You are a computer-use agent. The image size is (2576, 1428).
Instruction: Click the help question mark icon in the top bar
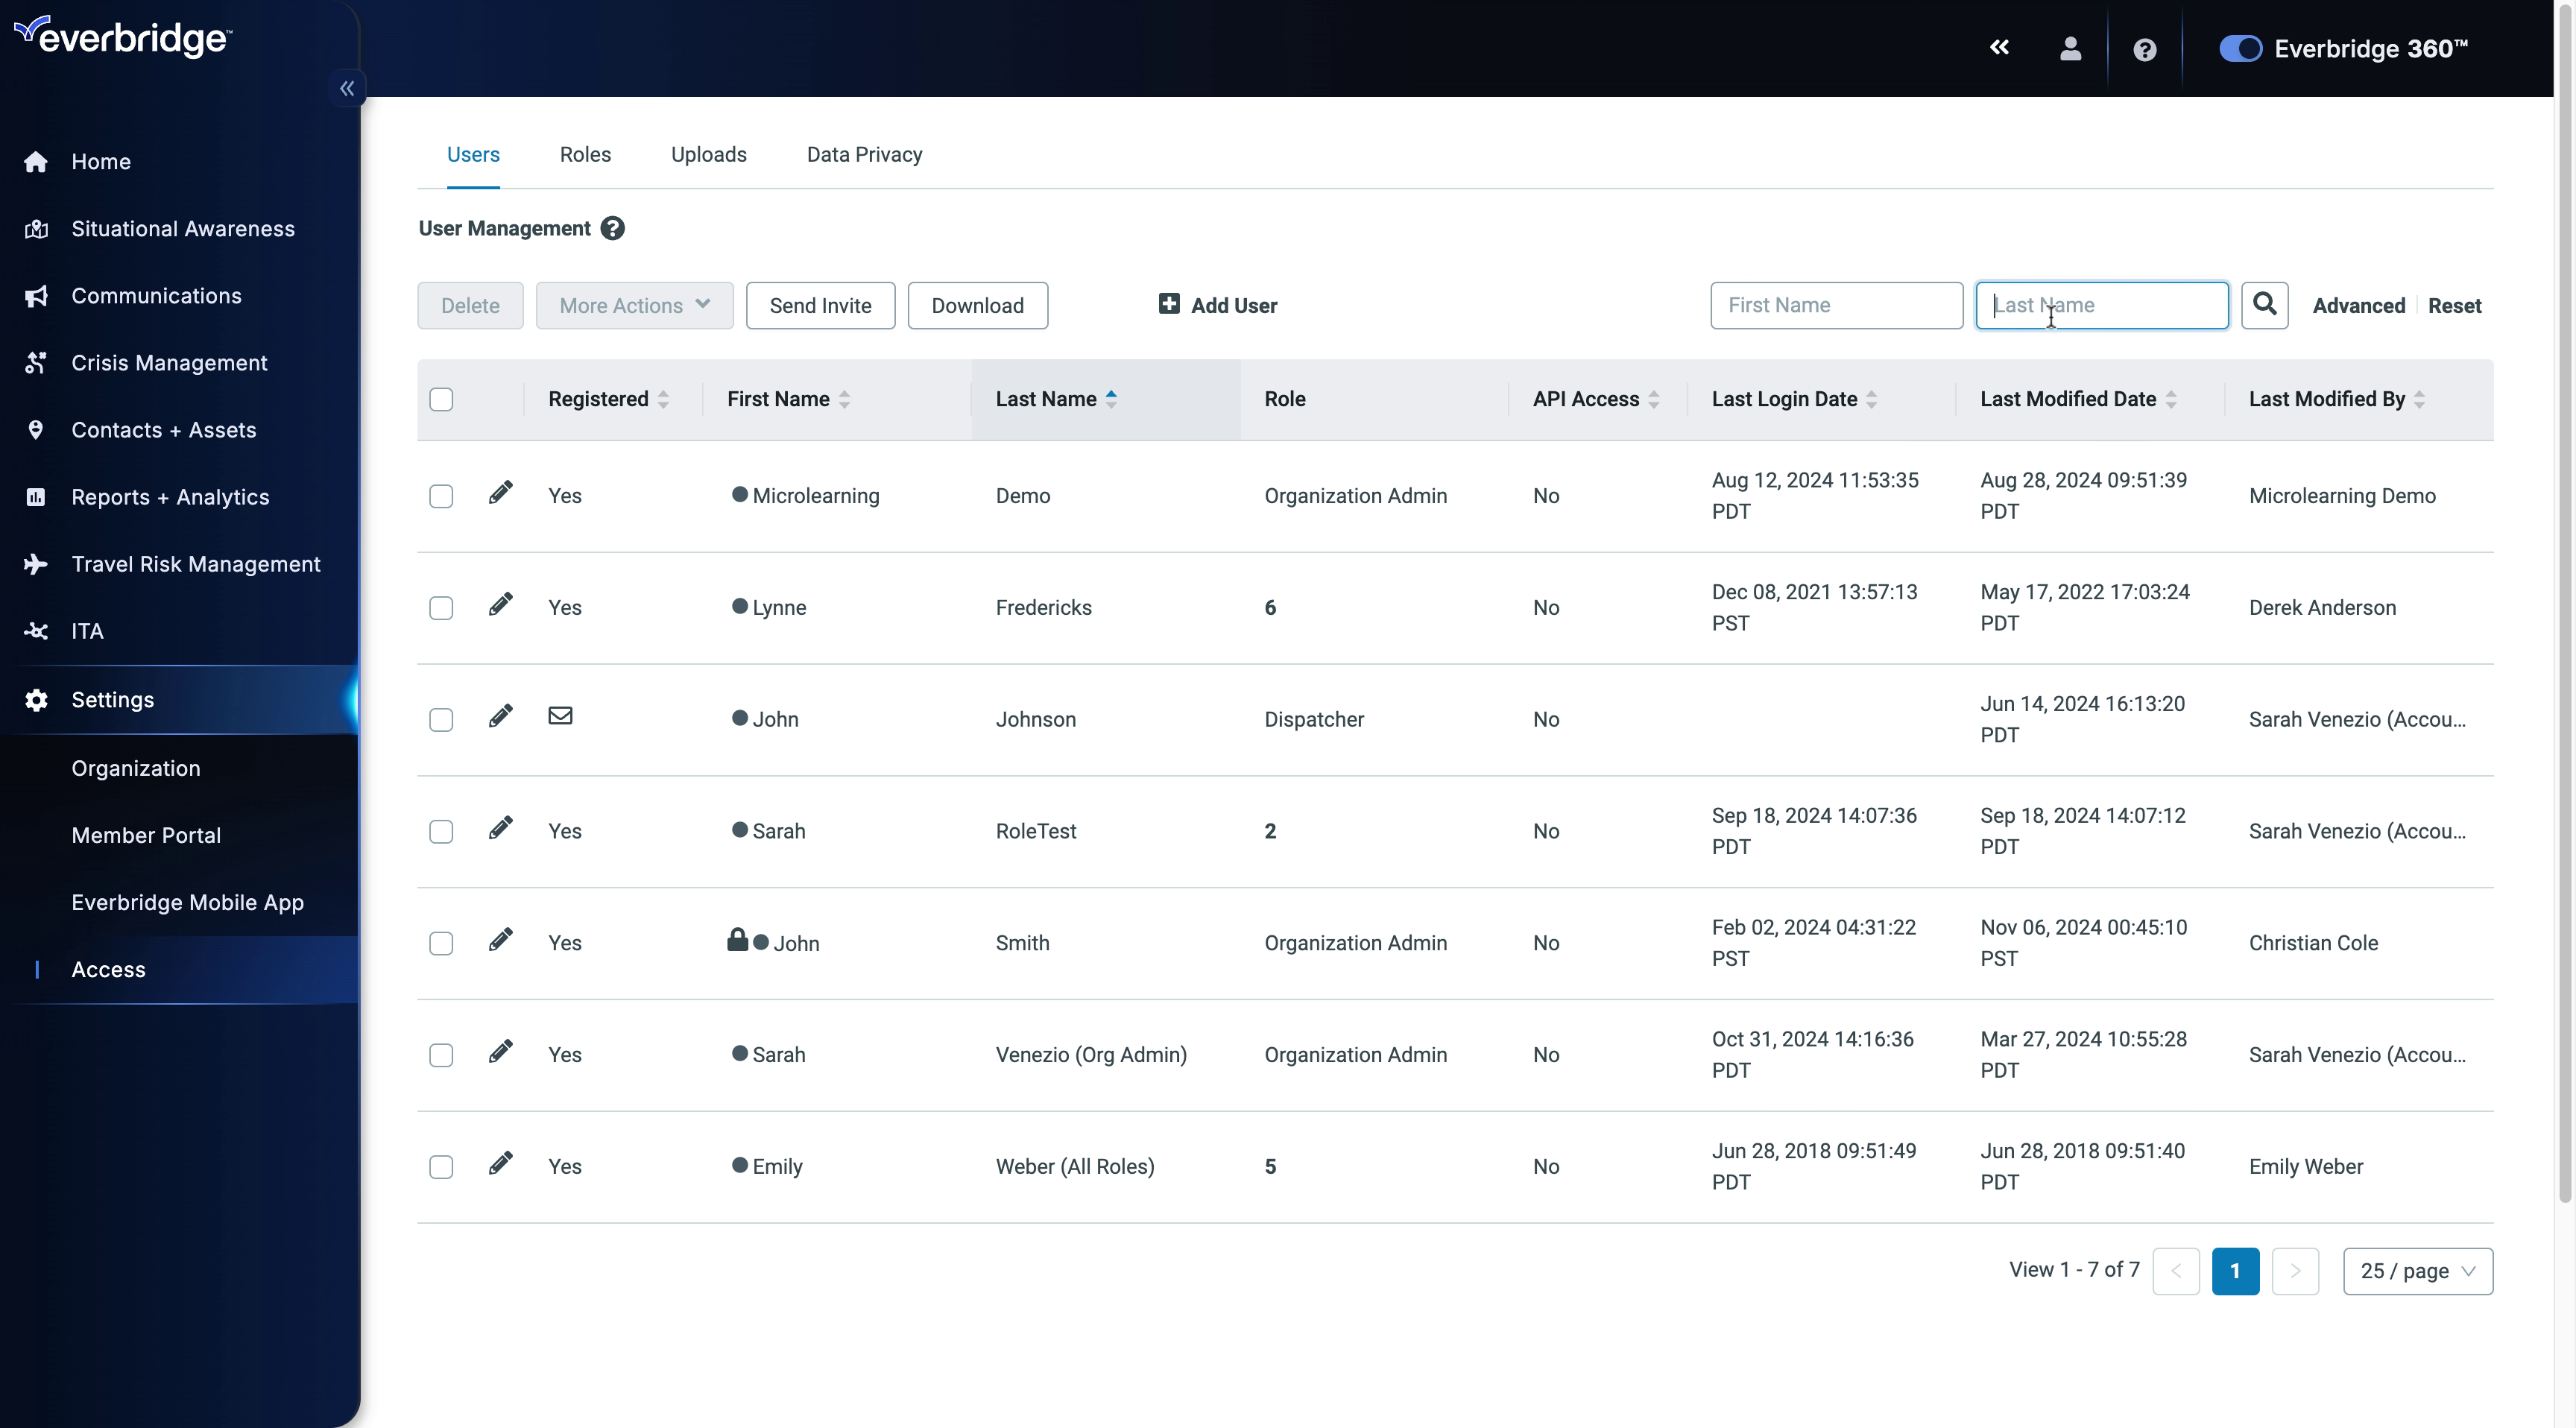click(2145, 48)
